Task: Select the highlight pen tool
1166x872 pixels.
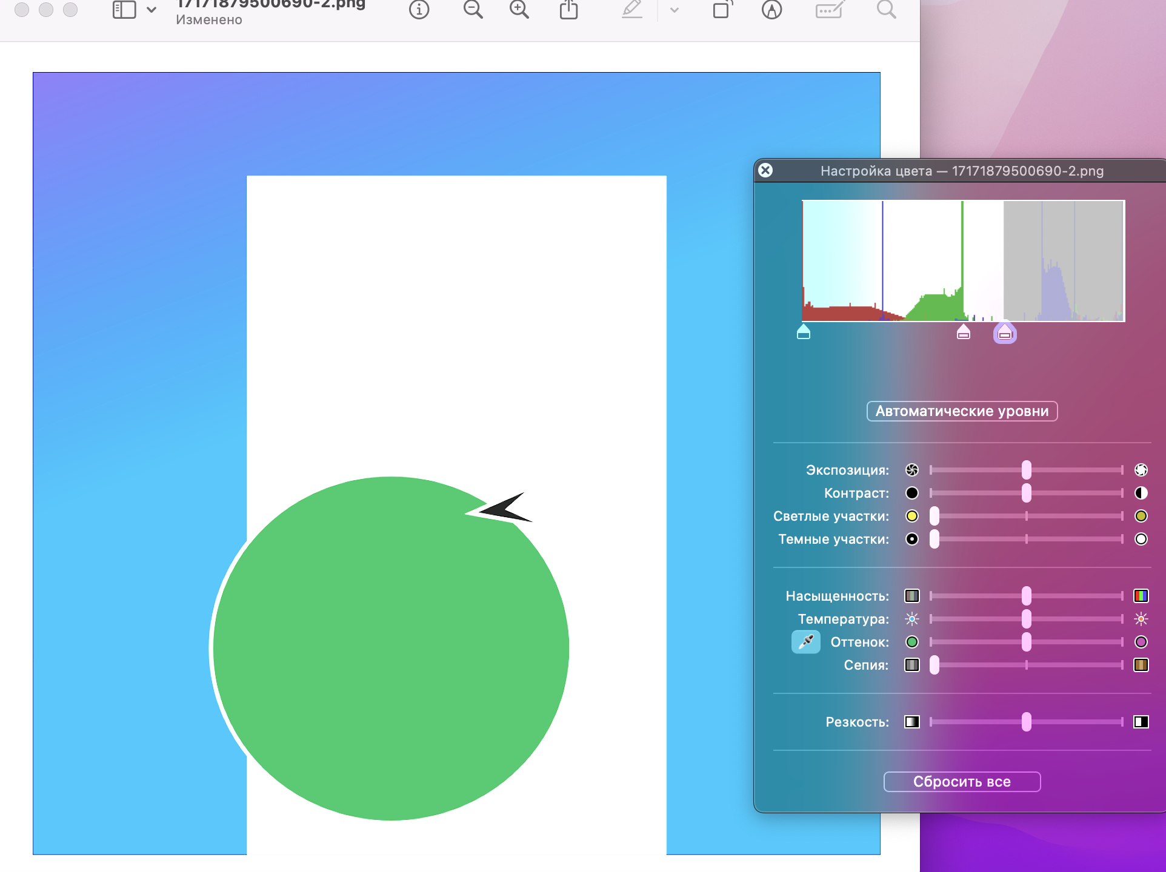Action: (631, 10)
